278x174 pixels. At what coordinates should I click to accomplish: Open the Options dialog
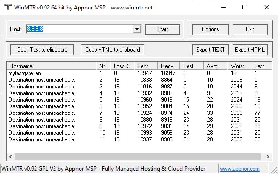(210, 29)
